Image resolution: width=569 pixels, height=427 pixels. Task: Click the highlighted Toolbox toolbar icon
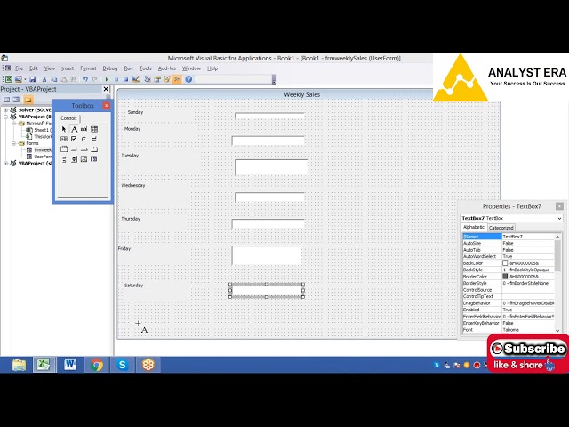point(177,79)
